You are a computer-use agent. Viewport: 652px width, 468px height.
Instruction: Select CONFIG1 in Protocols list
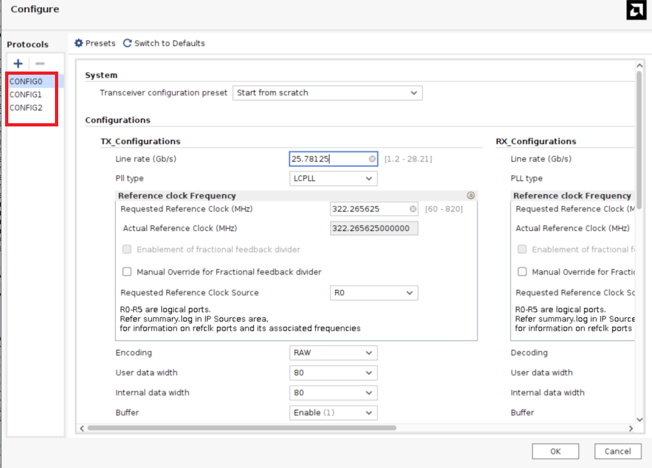26,94
